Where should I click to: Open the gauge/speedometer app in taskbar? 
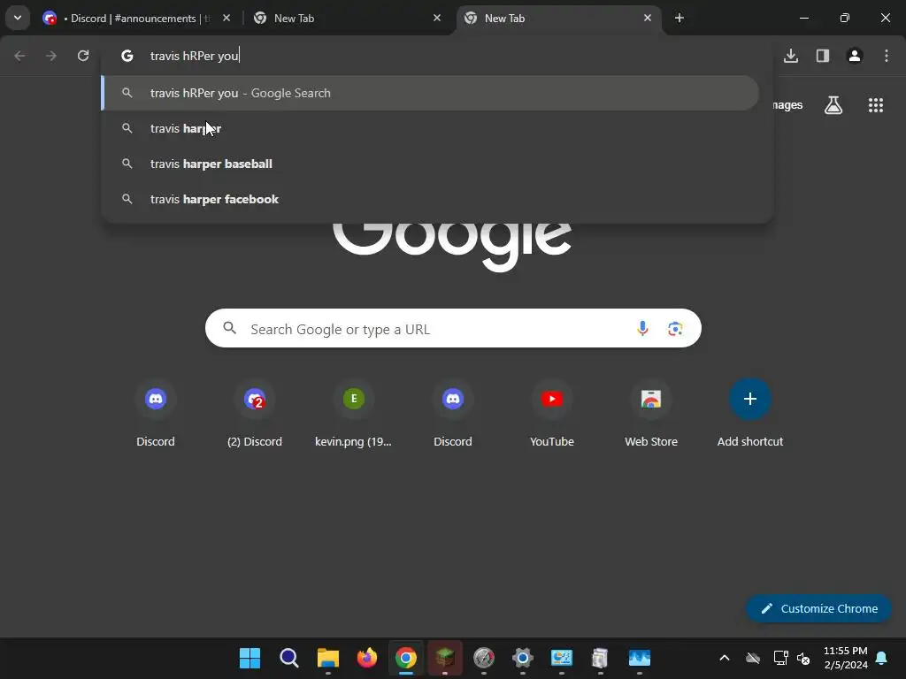pos(484,658)
